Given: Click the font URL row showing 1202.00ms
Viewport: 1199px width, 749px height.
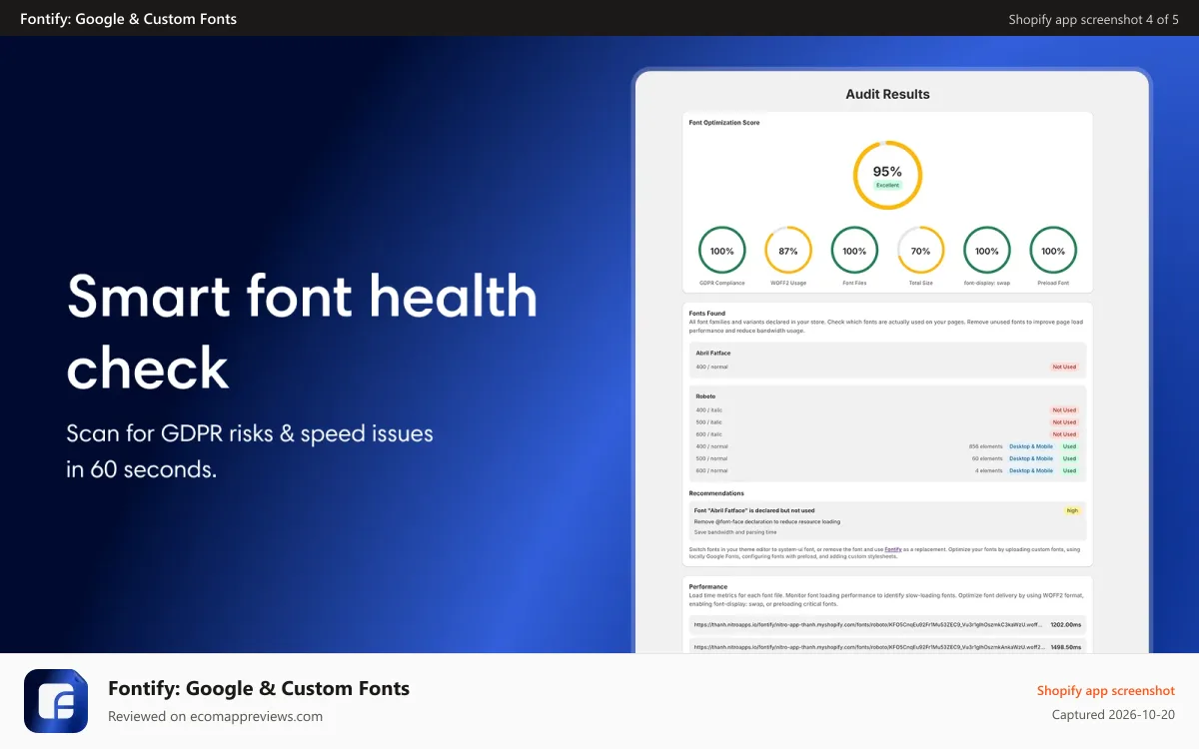Looking at the screenshot, I should 887,624.
